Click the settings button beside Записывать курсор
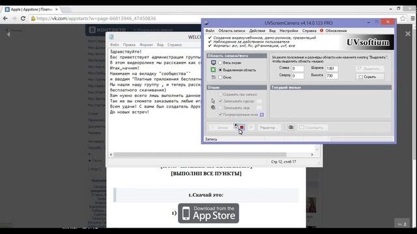The image size is (417, 234). 259,101
